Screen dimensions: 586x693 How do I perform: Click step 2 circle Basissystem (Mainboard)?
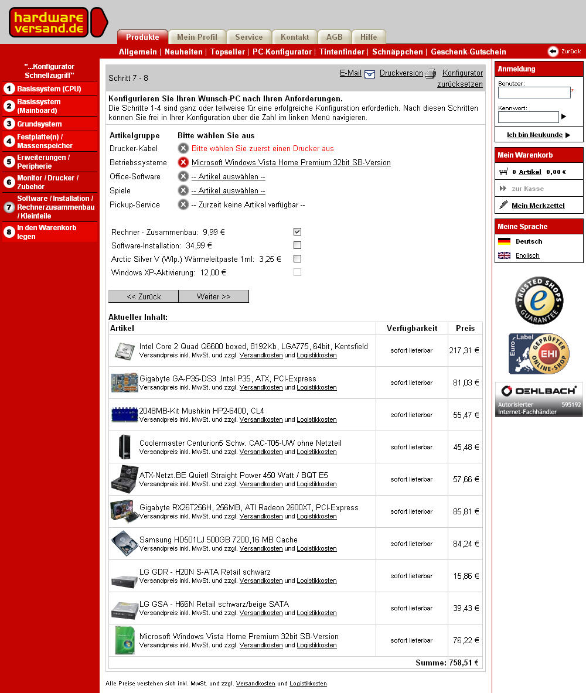[x=9, y=106]
